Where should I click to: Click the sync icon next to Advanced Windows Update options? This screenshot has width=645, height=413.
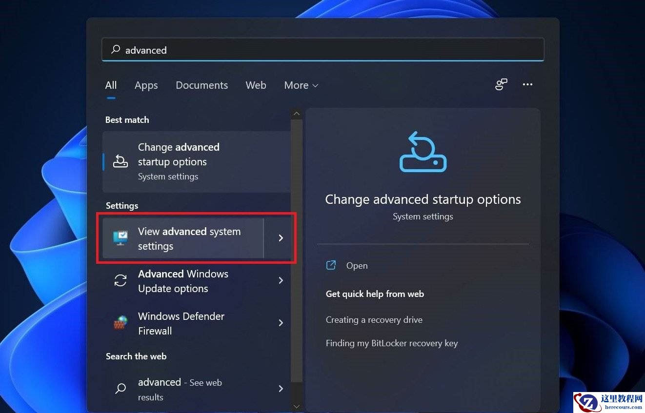pyautogui.click(x=120, y=280)
